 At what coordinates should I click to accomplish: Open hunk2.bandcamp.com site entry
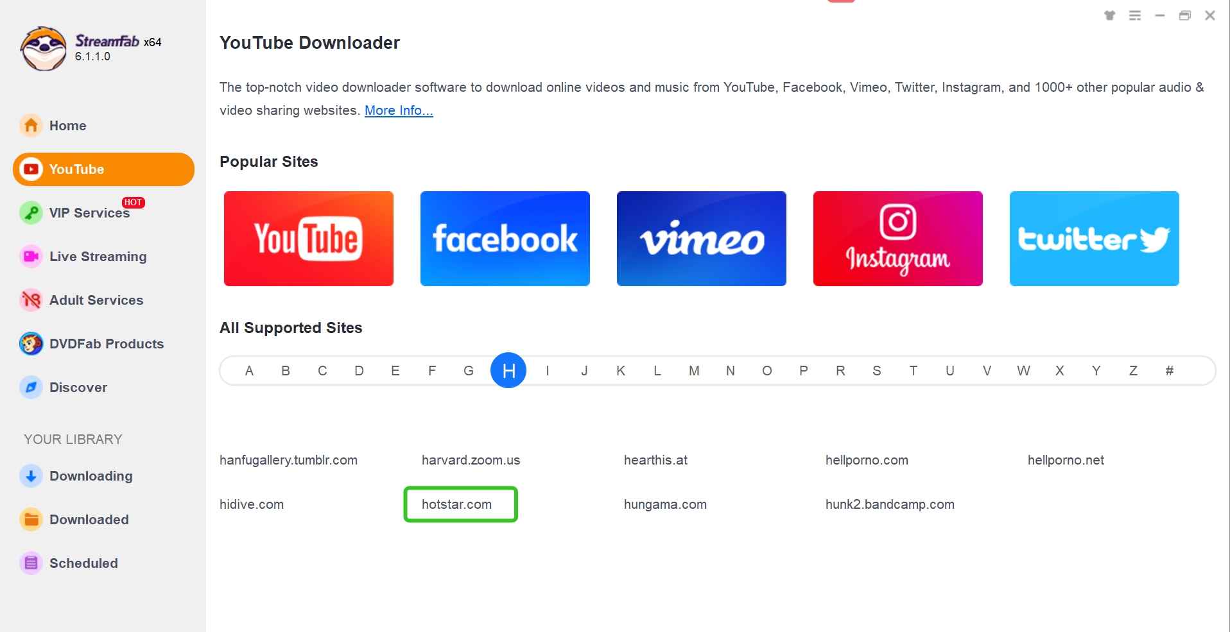[x=890, y=504]
